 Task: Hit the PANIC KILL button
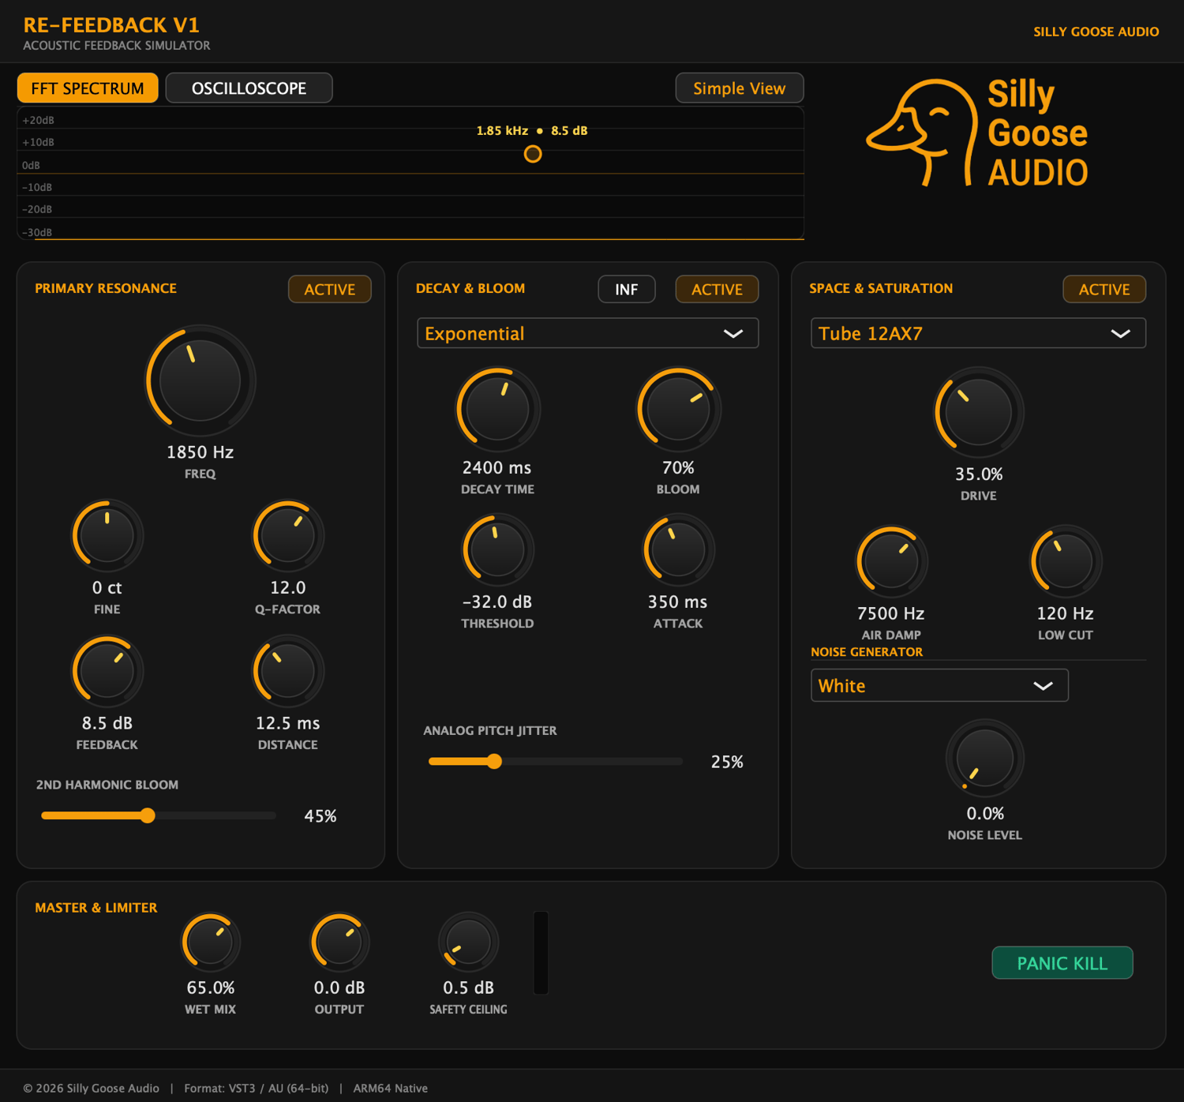1062,963
